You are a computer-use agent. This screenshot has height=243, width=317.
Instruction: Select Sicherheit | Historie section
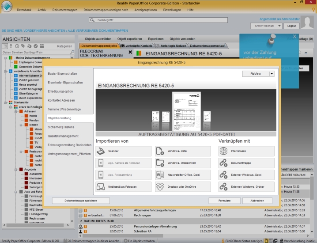pos(64,127)
